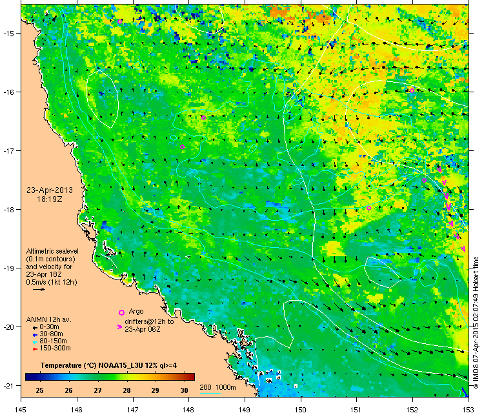
Task: Click the colorbar tick label 25
Action: click(39, 391)
